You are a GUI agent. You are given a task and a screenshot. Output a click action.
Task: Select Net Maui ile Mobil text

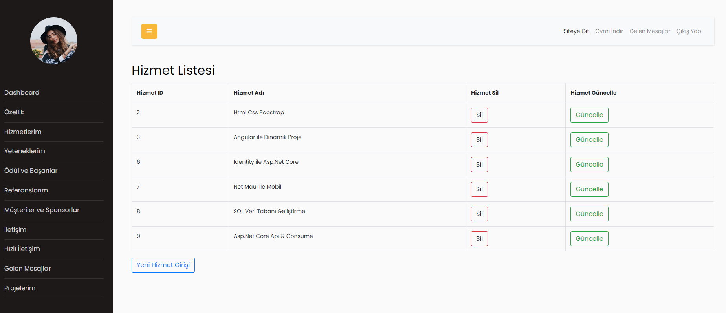pyautogui.click(x=257, y=187)
